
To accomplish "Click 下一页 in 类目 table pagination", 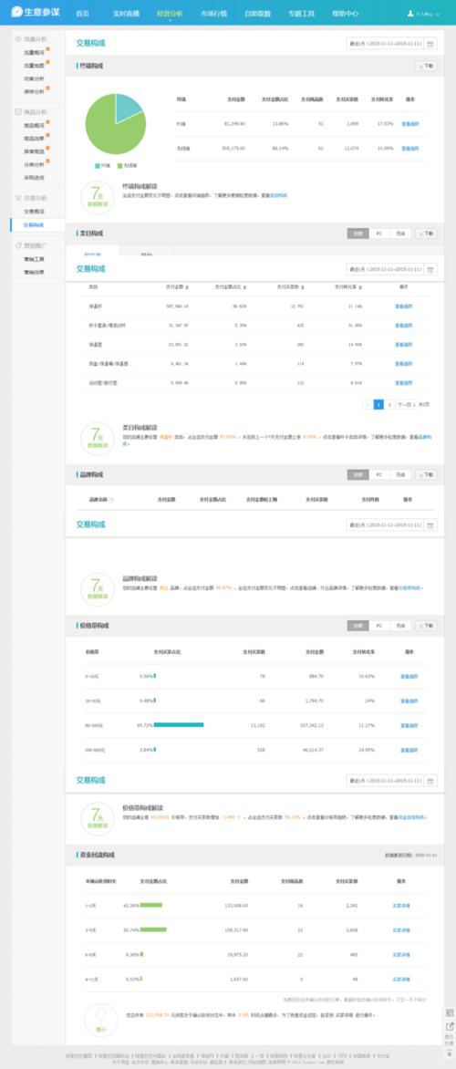I will click(x=405, y=404).
